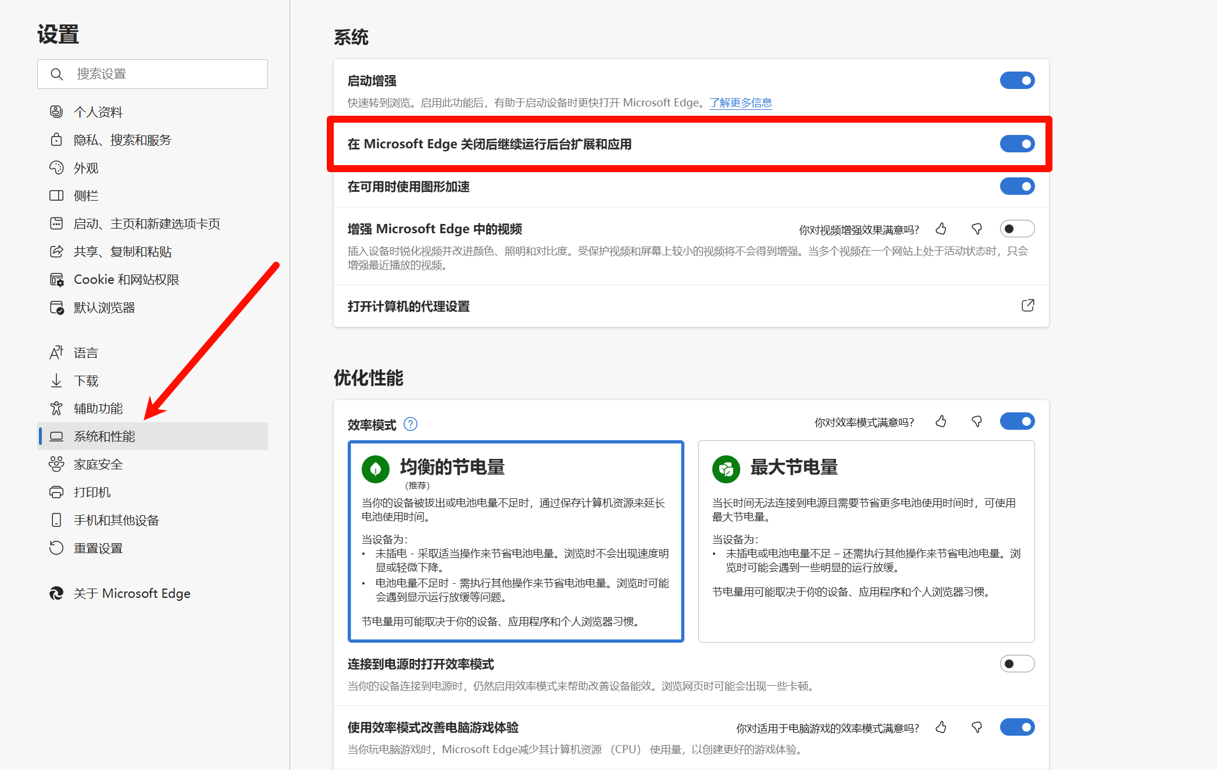Open 默认浏览器 settings

coord(153,307)
